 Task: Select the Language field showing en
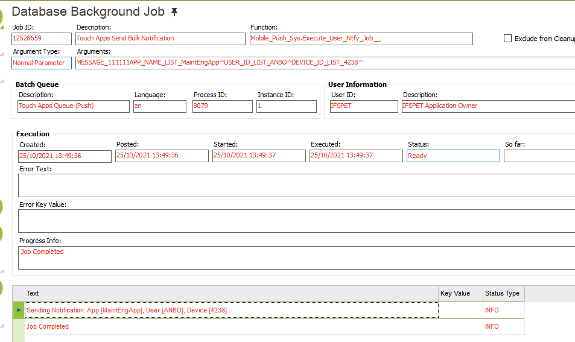(x=160, y=106)
